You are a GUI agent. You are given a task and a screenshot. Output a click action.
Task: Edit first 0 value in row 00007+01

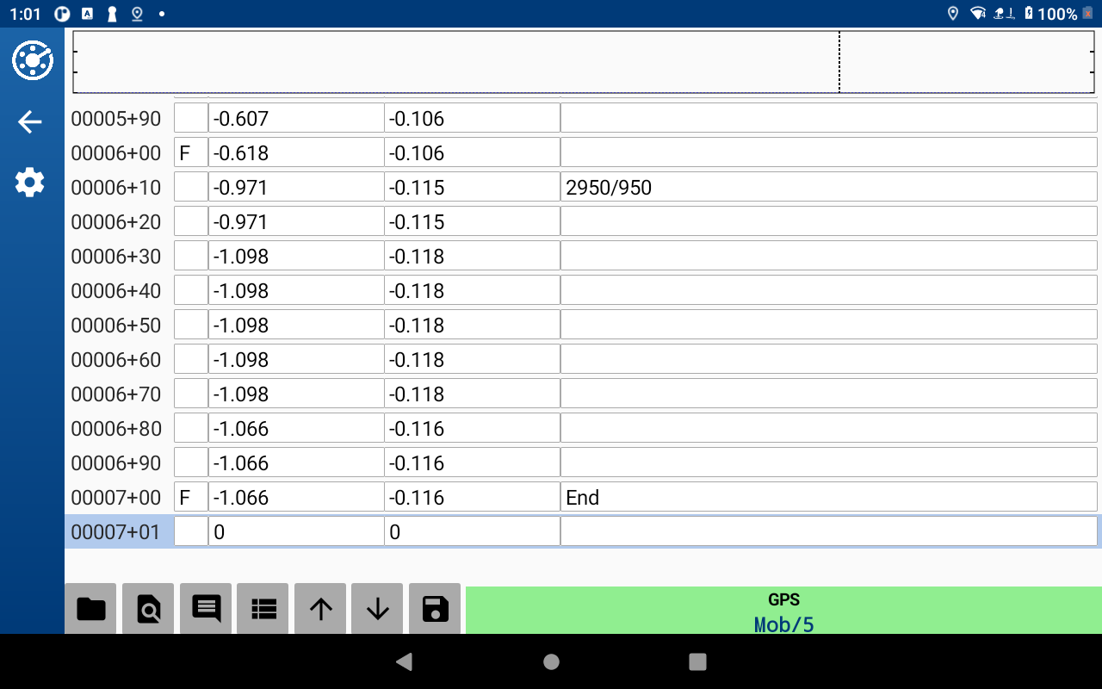(x=296, y=531)
